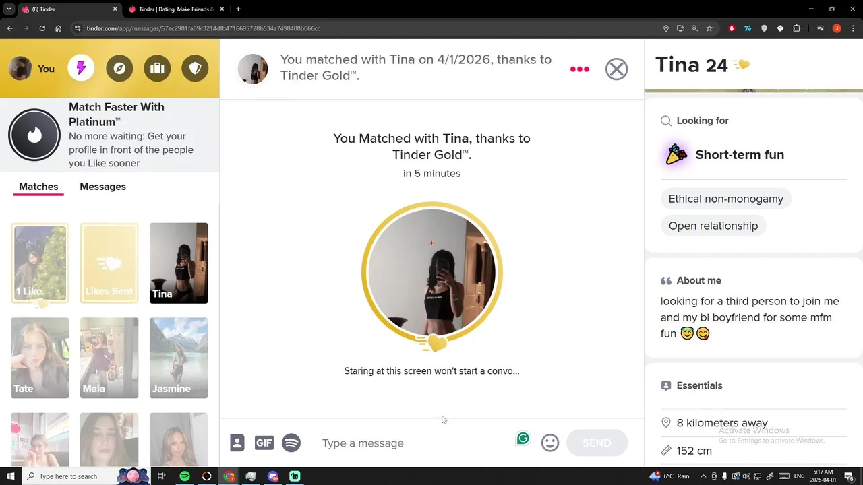Open the contact card icon in the message bar
863x485 pixels.
(x=237, y=443)
